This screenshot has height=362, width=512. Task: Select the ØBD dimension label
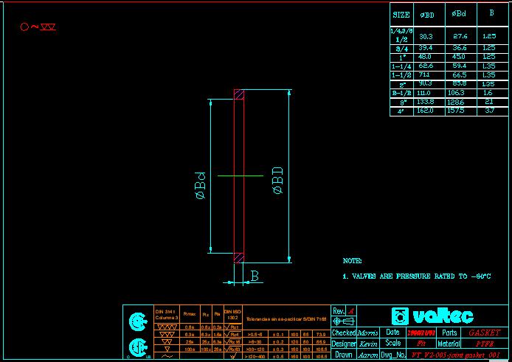(x=278, y=180)
